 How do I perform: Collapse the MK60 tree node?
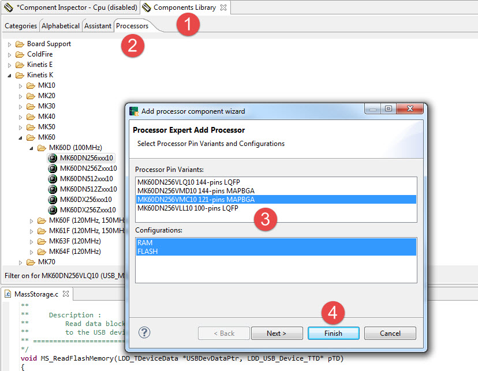coord(20,138)
